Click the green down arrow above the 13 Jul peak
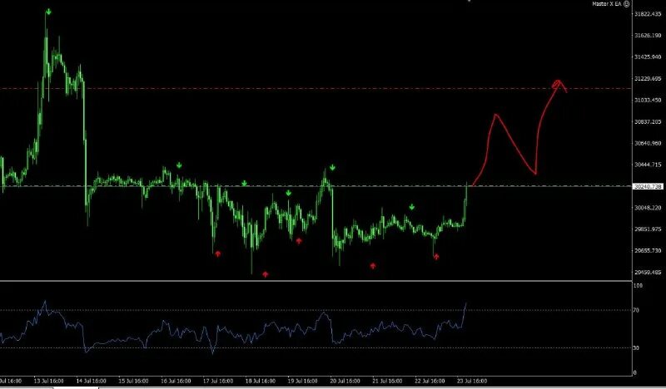This screenshot has height=389, width=666. (49, 12)
